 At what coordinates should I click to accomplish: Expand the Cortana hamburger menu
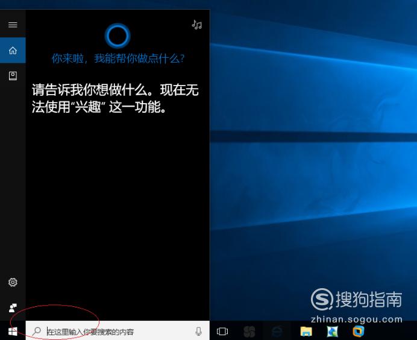click(13, 25)
